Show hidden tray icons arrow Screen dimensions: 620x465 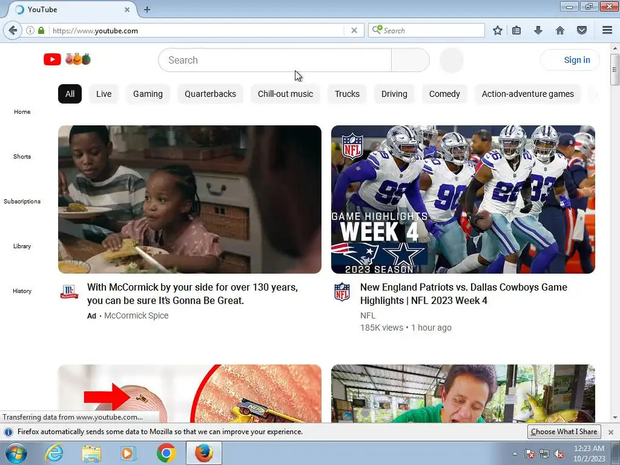(515, 453)
